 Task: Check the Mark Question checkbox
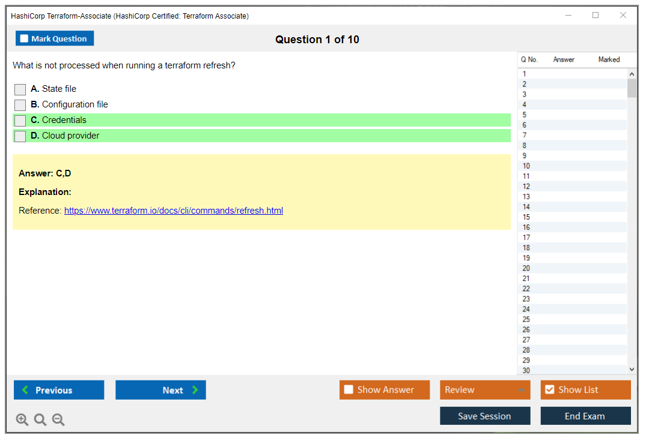click(x=24, y=38)
